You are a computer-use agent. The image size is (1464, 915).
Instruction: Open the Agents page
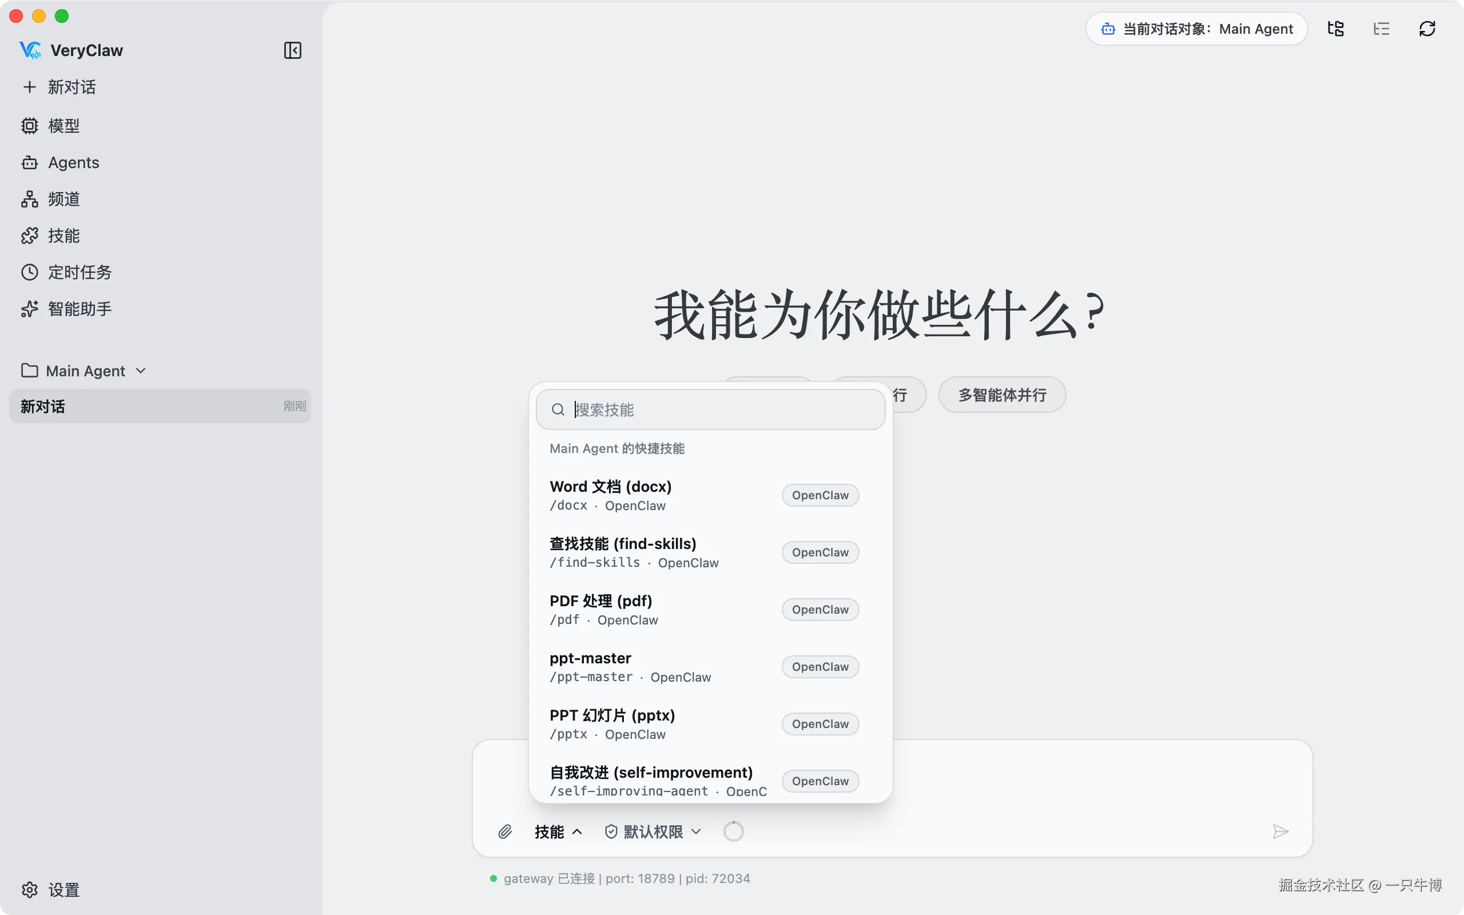coord(60,162)
